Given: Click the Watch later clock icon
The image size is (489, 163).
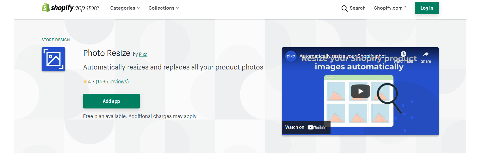Looking at the screenshot, I should point(404,54).
